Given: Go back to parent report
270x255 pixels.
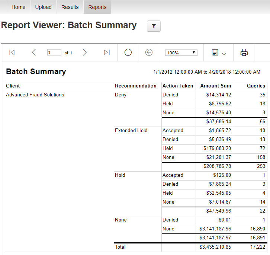Looking at the screenshot, I should coord(149,52).
